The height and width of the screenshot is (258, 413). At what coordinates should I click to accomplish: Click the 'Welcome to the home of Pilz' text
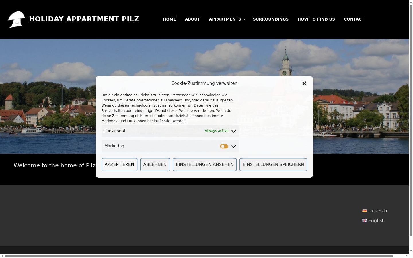click(55, 165)
